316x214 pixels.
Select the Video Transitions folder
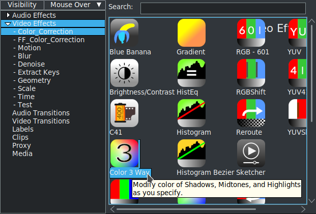[x=41, y=121]
